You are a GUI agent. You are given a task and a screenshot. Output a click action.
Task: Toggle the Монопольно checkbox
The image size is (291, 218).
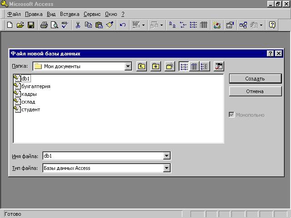click(x=233, y=115)
